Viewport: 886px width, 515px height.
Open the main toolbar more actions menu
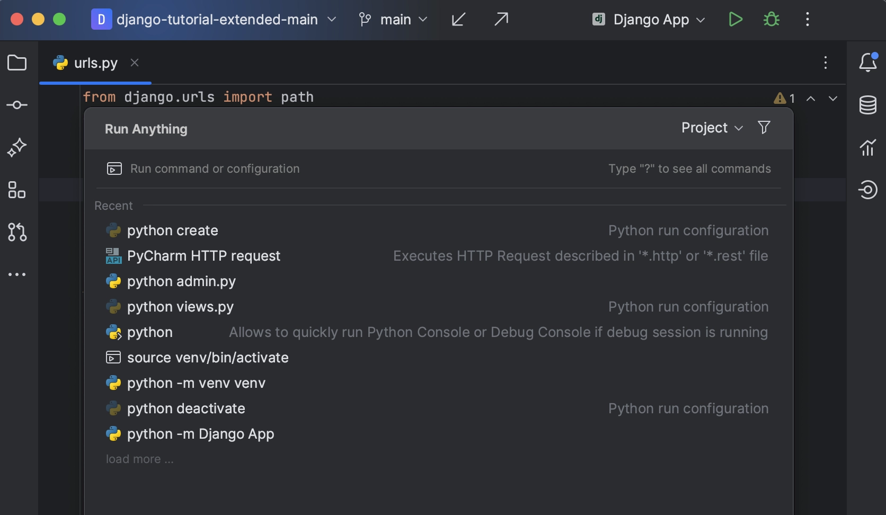pyautogui.click(x=808, y=20)
